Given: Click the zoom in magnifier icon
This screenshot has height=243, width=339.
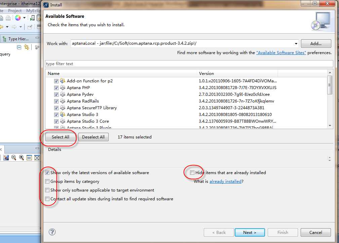Looking at the screenshot, I should pyautogui.click(x=22, y=158).
